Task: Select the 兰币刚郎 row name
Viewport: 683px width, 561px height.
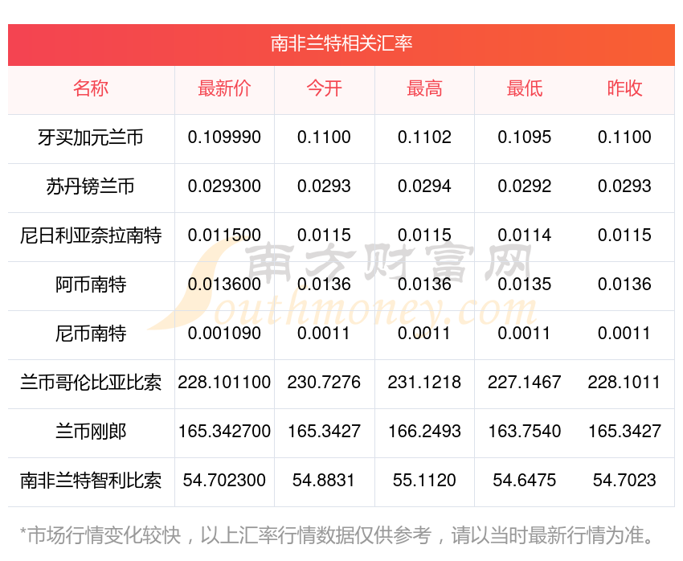Action: pos(91,432)
